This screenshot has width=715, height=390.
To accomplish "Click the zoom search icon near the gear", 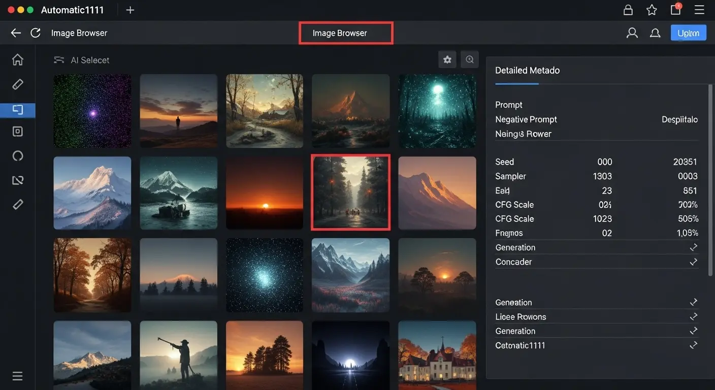I will coord(470,59).
